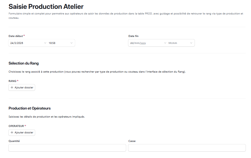The width and height of the screenshot is (251, 158).
Task: Expand the Date fin time chevron
Action: point(191,43)
